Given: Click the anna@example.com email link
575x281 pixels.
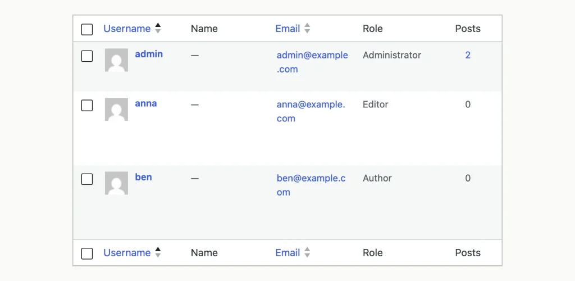Looking at the screenshot, I should pyautogui.click(x=311, y=111).
